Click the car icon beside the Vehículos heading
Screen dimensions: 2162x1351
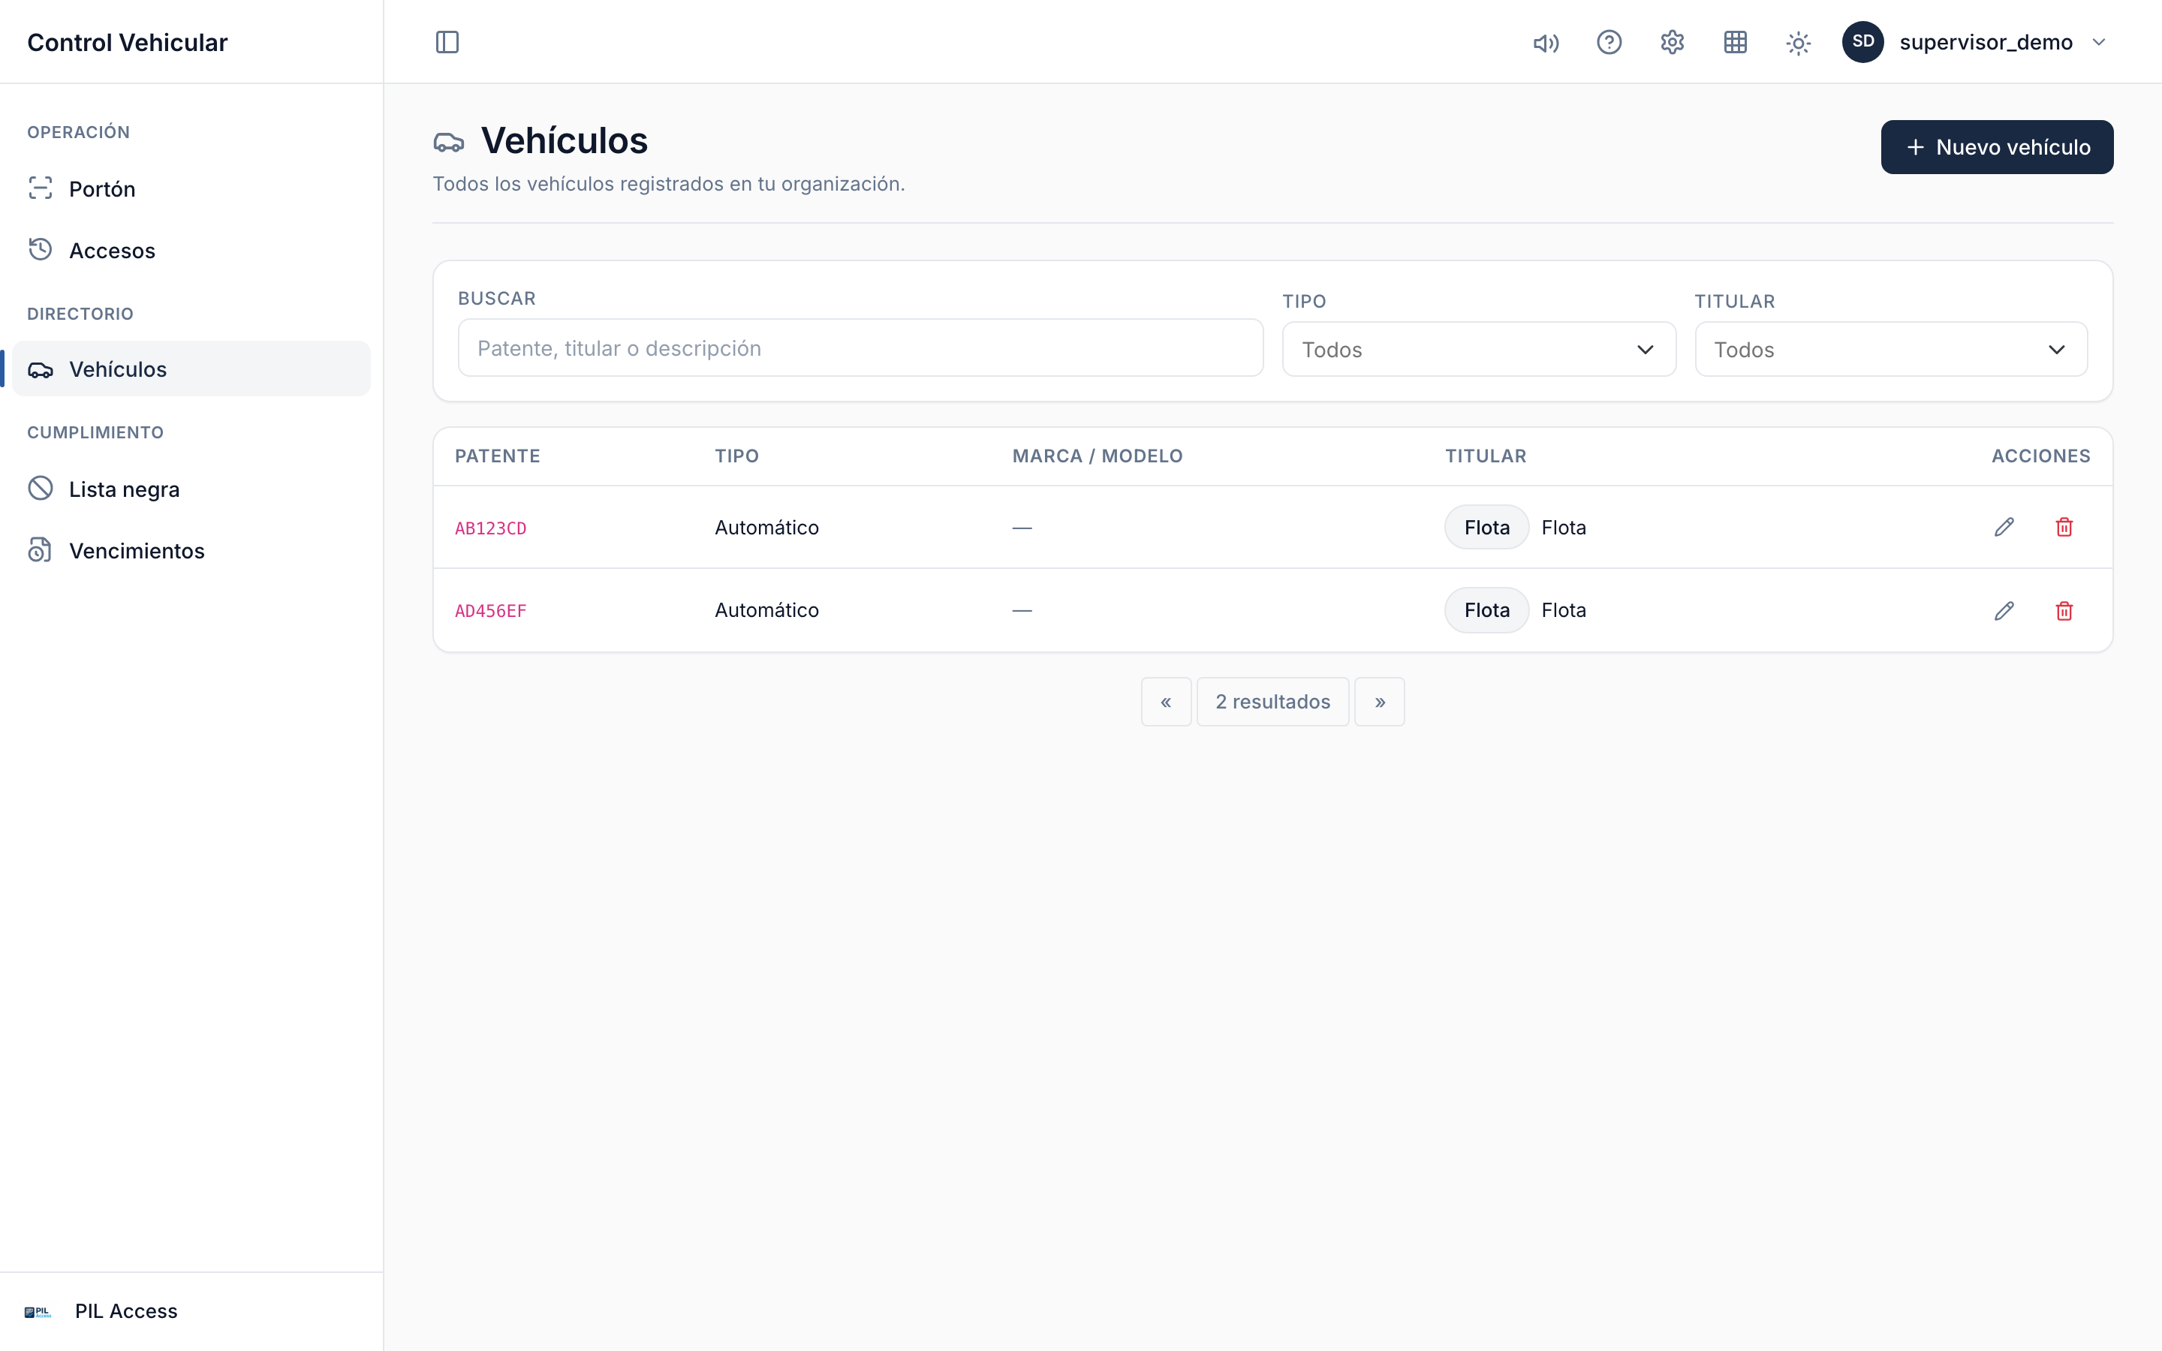click(x=448, y=142)
